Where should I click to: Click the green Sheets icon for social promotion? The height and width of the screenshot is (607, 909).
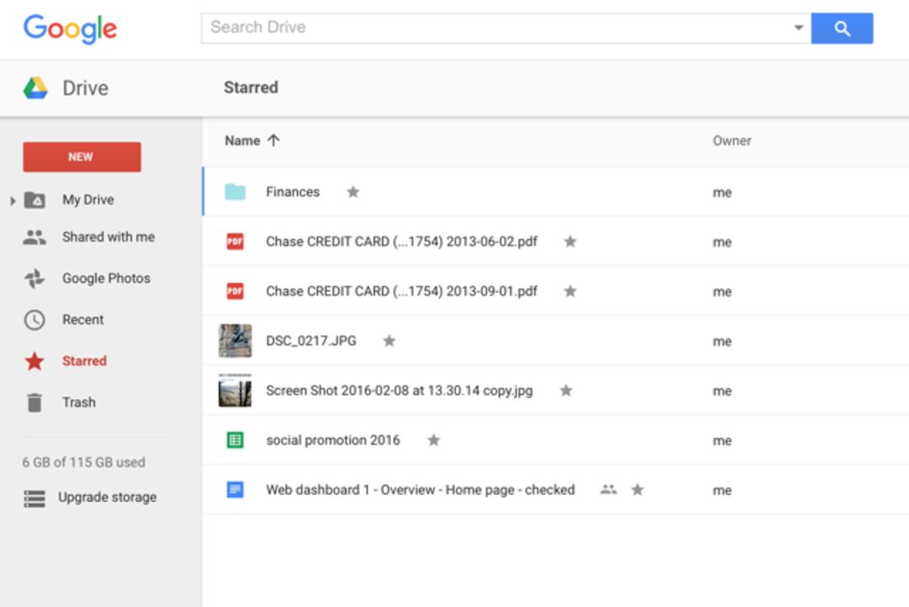[x=235, y=440]
